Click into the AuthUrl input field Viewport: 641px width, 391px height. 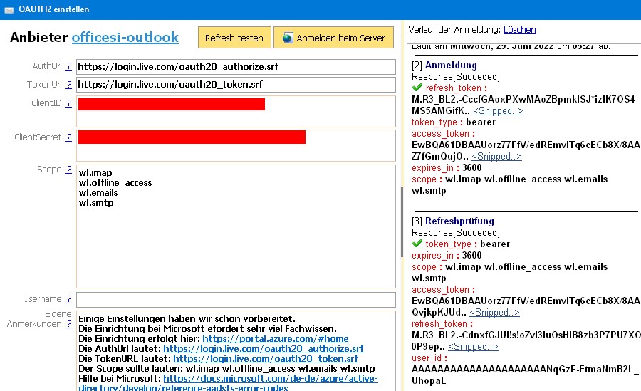(x=236, y=67)
